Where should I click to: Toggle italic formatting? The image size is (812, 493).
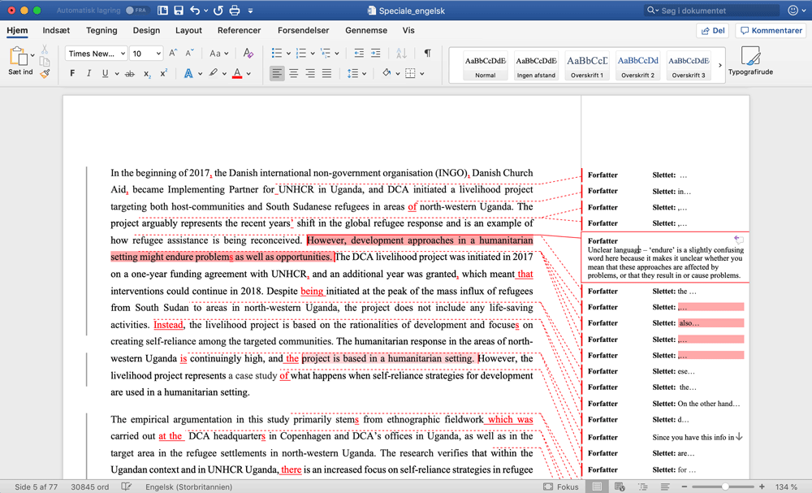point(89,74)
